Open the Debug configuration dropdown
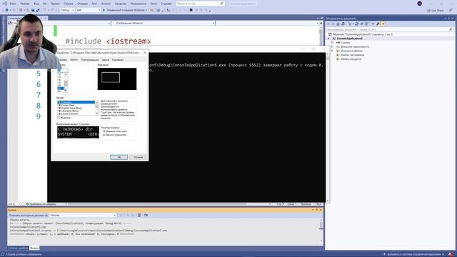 point(67,10)
